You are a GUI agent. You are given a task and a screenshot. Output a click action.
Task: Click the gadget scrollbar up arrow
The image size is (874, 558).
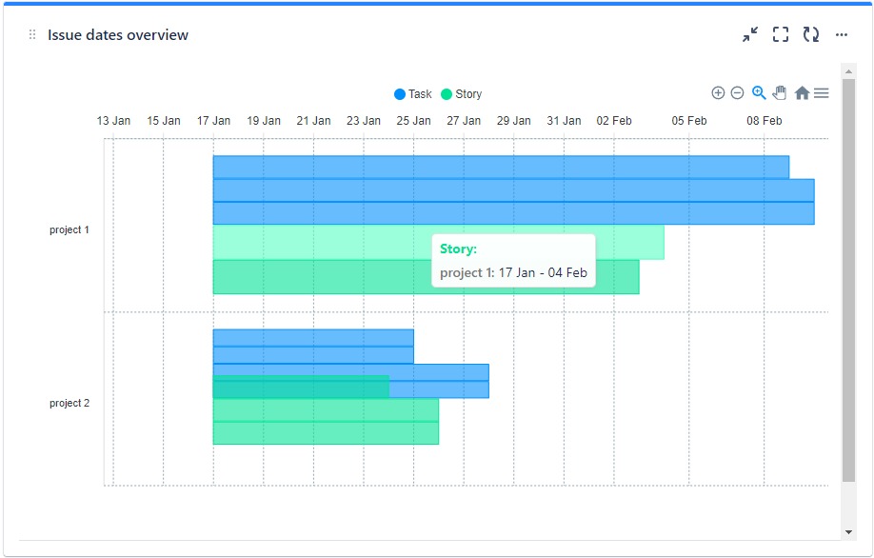point(848,71)
